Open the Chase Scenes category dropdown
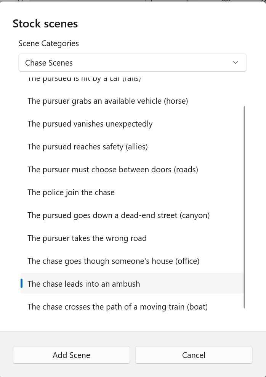 (x=132, y=63)
